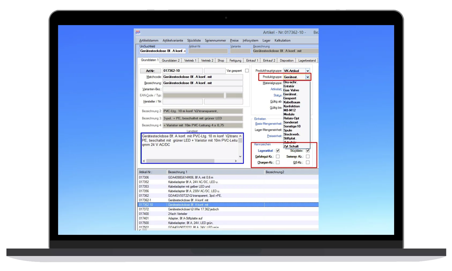Enable the Gefahrgut-Kz. checkbox
This screenshot has height=271, width=452.
[278, 157]
